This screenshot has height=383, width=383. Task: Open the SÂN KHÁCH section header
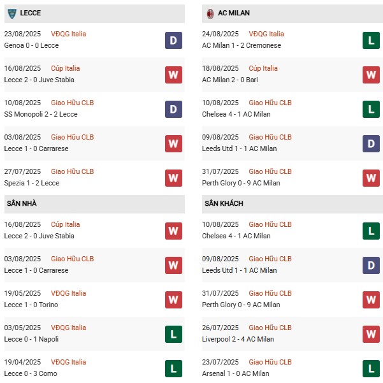click(224, 204)
